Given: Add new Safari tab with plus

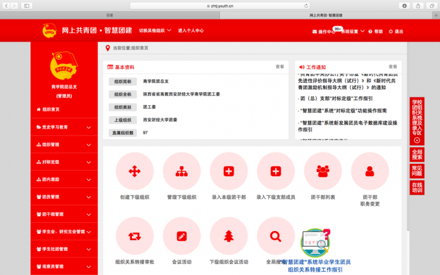Looking at the screenshot, I should (436, 15).
